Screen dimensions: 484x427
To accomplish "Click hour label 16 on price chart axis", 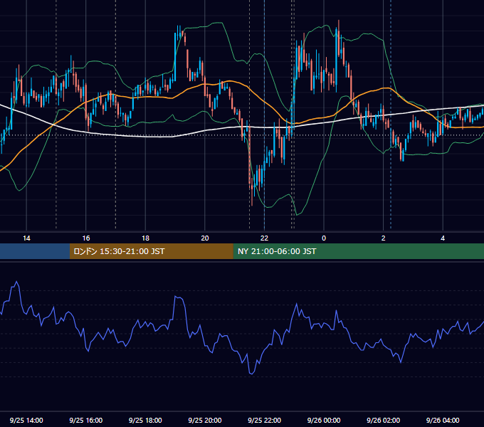I will point(86,238).
